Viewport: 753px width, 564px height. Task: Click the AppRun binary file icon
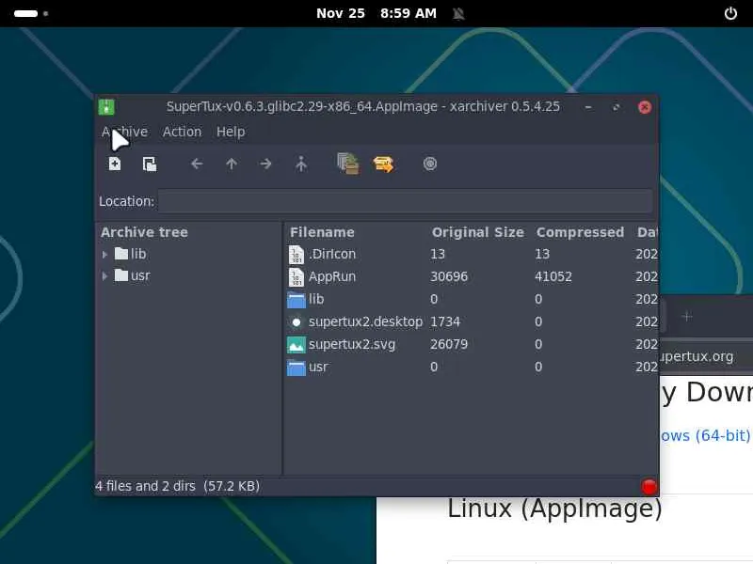(296, 276)
